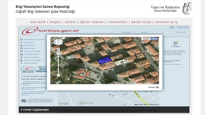Screen dimensions: 205x115
Task: Click the Sunulan Hizmetler icon
Action: tap(21, 57)
